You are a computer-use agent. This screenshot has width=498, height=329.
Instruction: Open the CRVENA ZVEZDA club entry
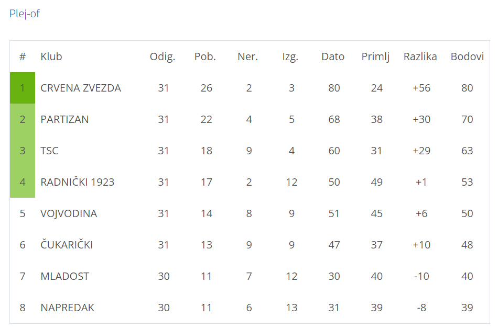(x=81, y=88)
